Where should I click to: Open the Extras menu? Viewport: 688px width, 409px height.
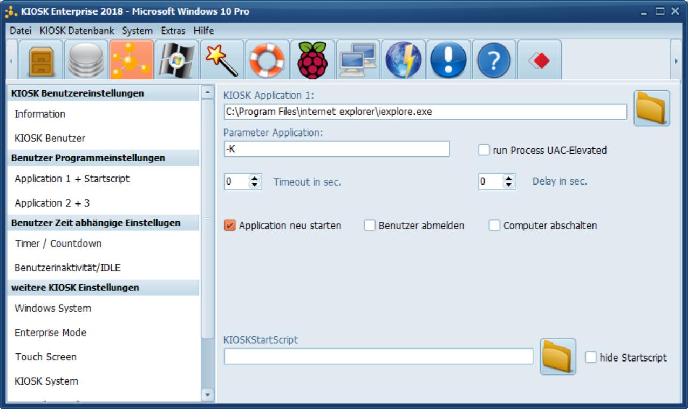coord(173,31)
